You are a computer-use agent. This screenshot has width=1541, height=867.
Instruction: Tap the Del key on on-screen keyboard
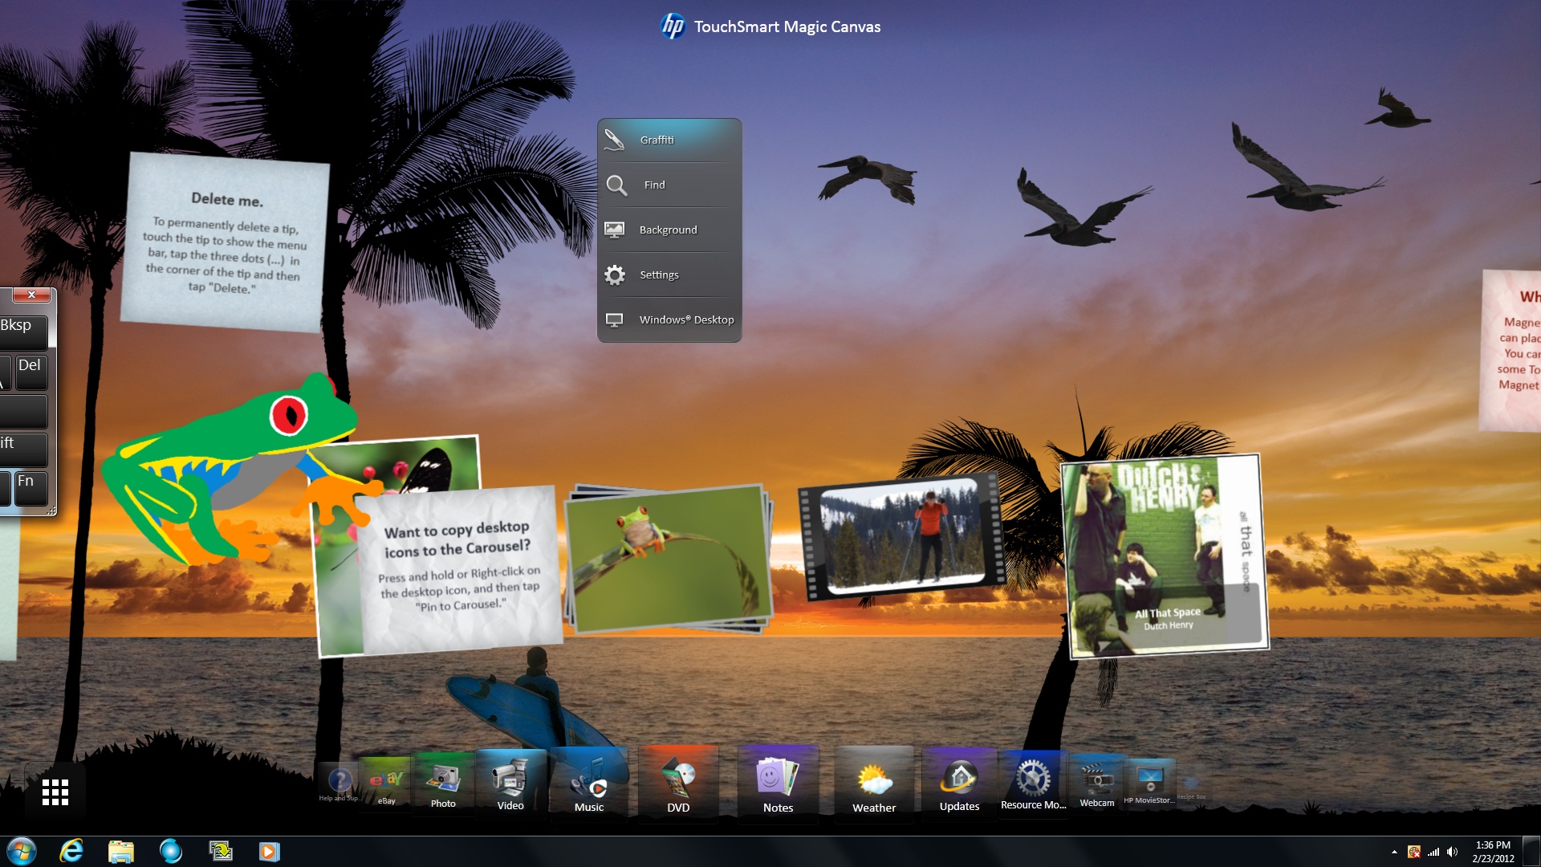click(30, 372)
